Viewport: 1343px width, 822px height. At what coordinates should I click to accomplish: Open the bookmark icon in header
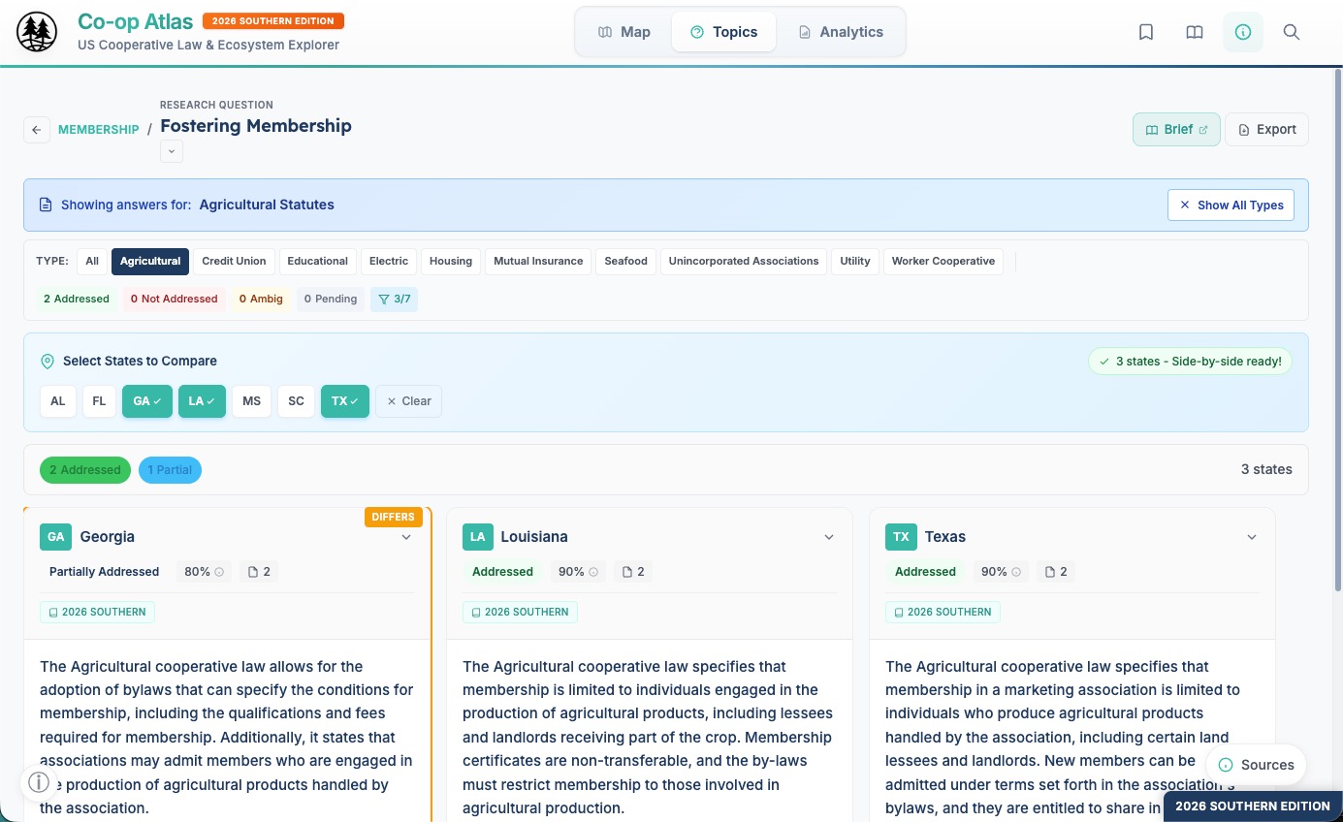tap(1146, 32)
